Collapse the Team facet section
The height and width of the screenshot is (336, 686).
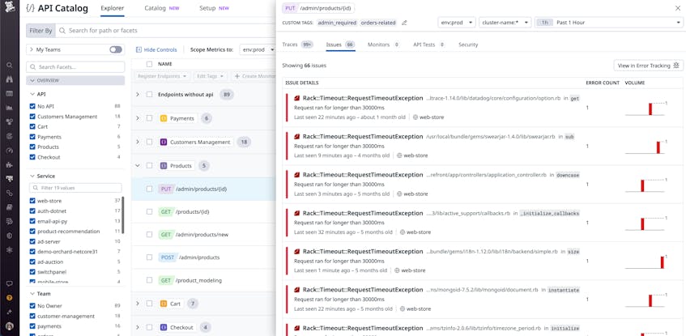[x=32, y=294]
